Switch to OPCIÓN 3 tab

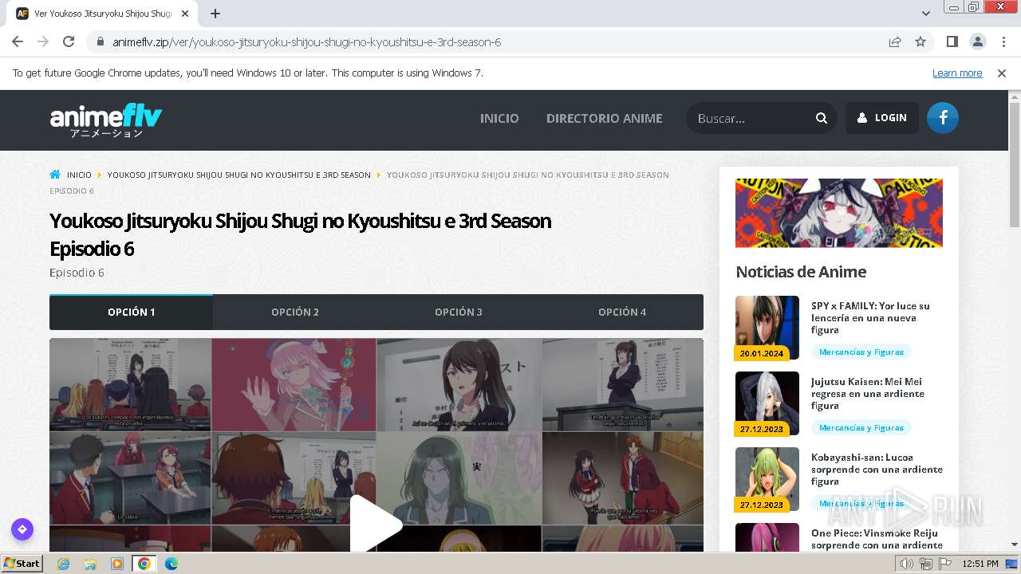459,313
